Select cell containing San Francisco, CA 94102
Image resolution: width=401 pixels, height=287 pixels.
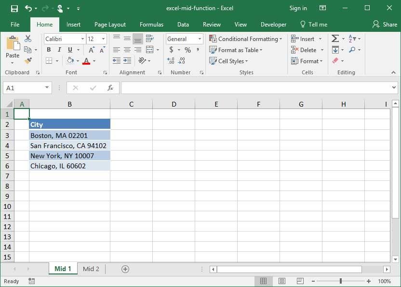tap(69, 145)
